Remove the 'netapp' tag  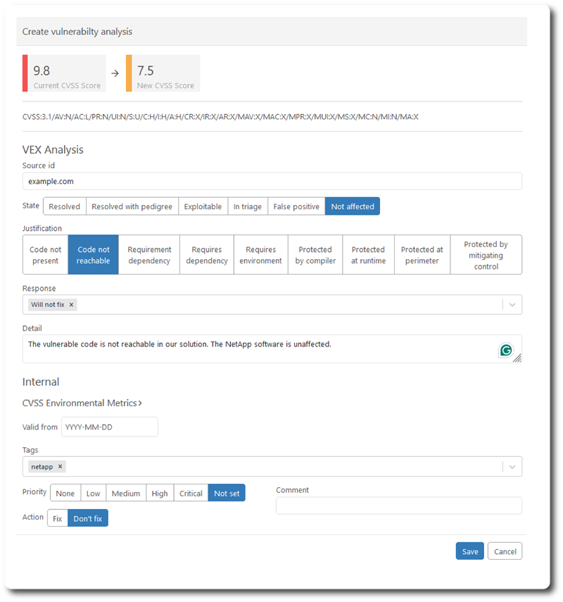(x=61, y=467)
